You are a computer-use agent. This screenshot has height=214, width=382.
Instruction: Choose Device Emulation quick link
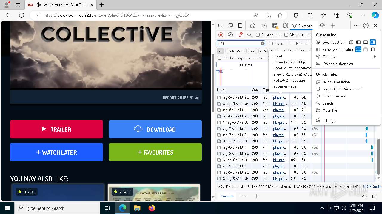coord(346,82)
